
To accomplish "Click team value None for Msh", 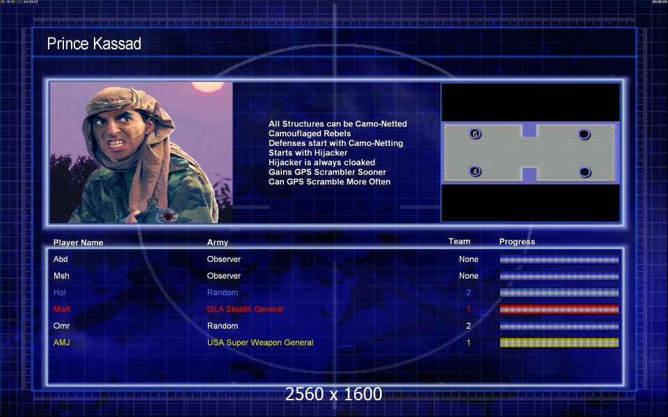I will [468, 276].
